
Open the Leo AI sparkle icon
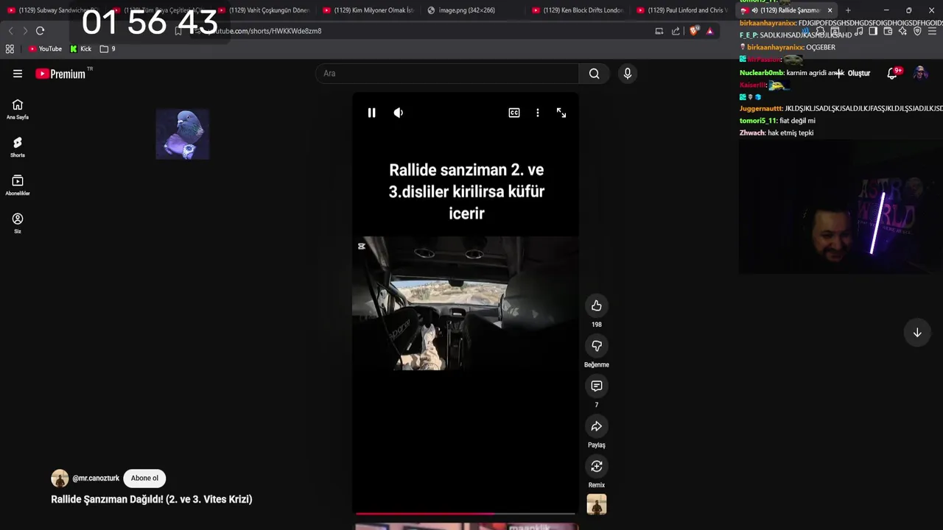[902, 31]
